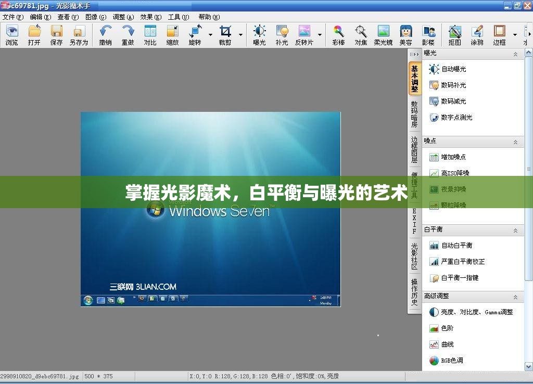Open the 边框 frame tool
533x384 pixels.
tap(500, 35)
